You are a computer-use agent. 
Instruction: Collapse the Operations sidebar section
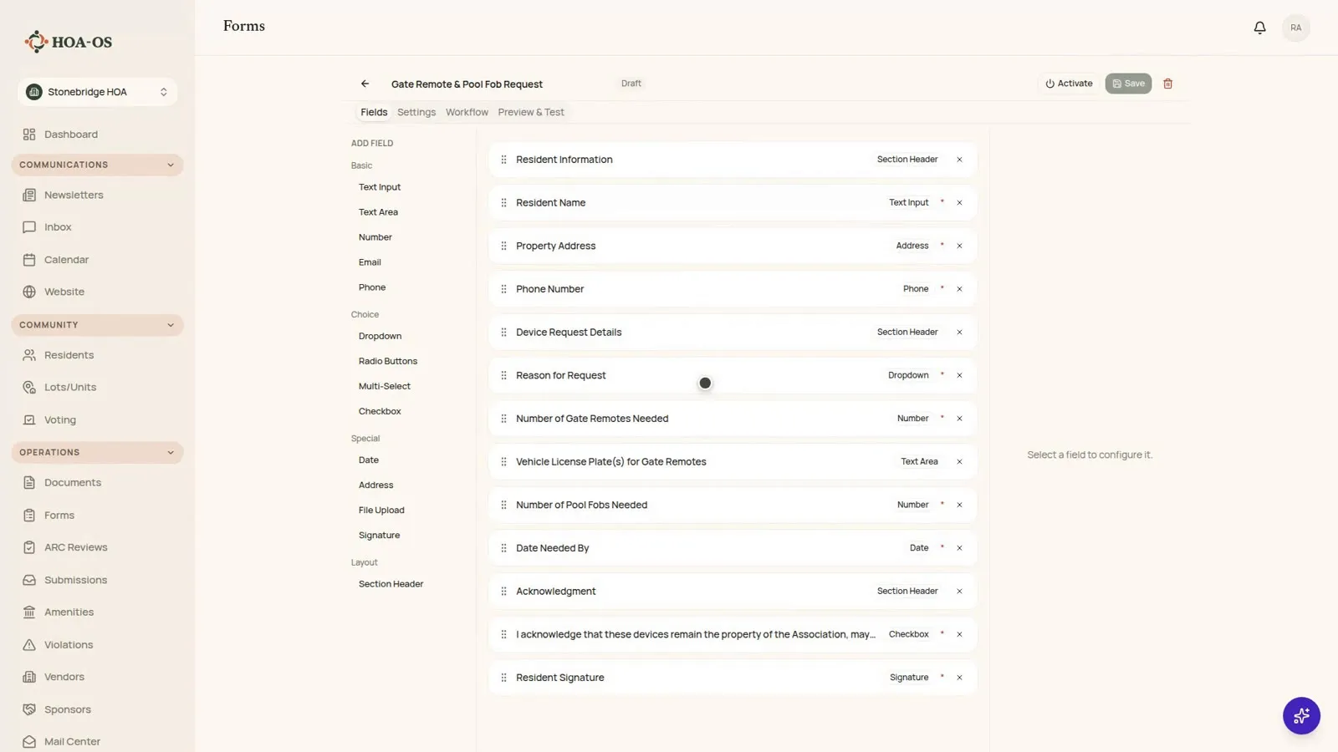(97, 452)
